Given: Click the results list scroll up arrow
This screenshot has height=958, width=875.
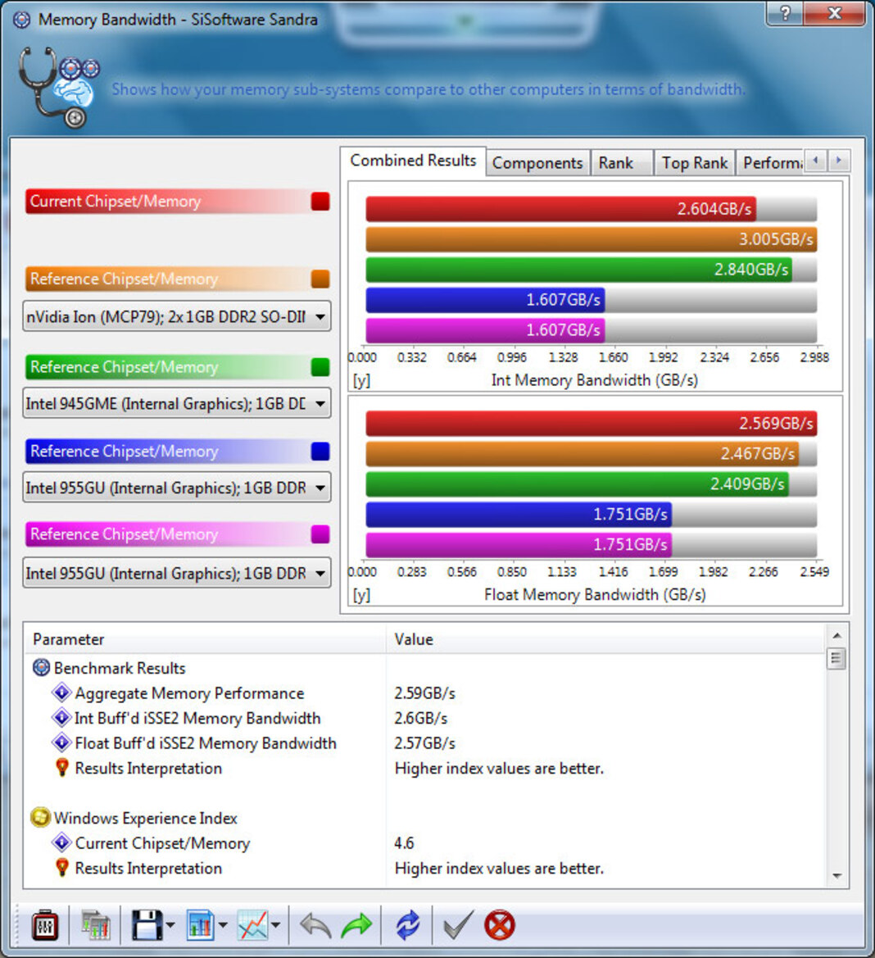Looking at the screenshot, I should 836,635.
